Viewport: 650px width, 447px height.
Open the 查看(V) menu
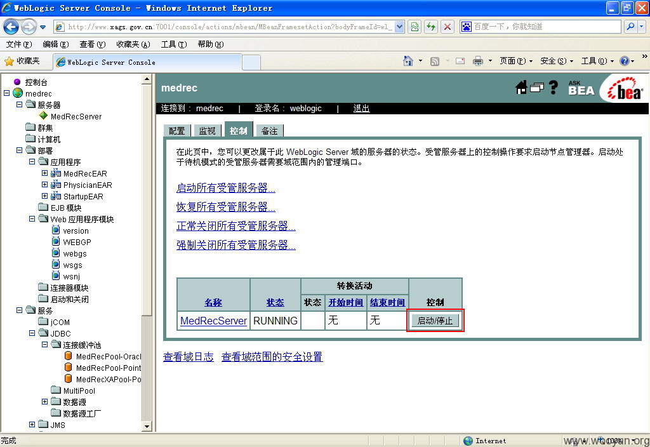93,44
